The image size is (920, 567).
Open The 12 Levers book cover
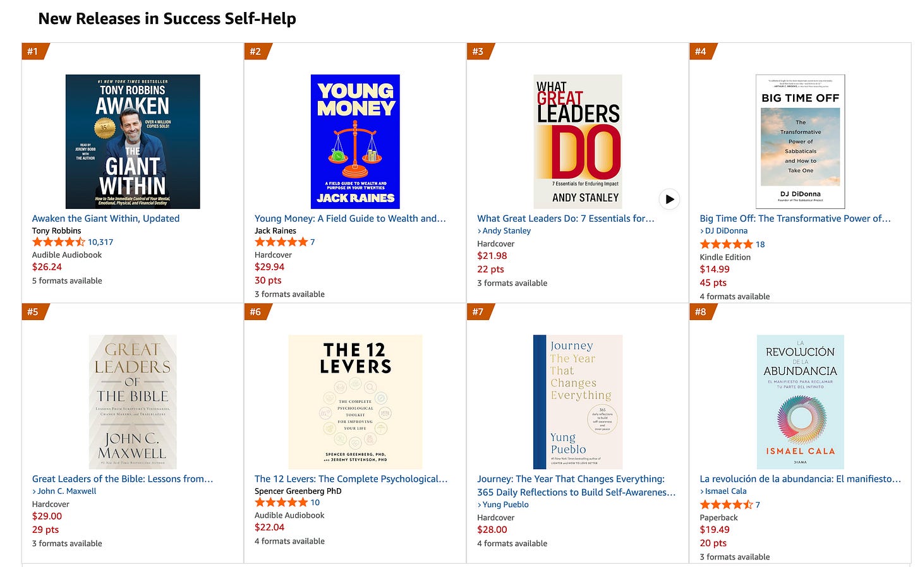(355, 402)
